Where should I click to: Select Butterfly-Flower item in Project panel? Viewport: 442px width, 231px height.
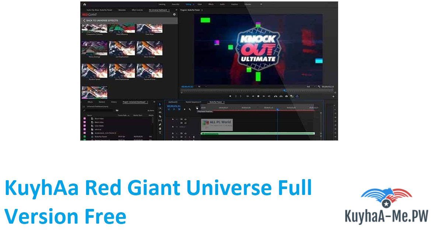pos(101,136)
